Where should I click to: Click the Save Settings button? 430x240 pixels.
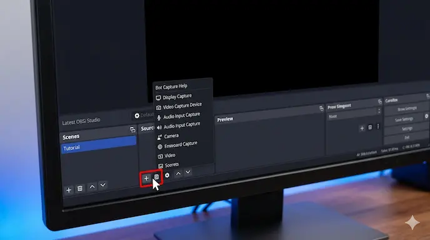tap(404, 119)
